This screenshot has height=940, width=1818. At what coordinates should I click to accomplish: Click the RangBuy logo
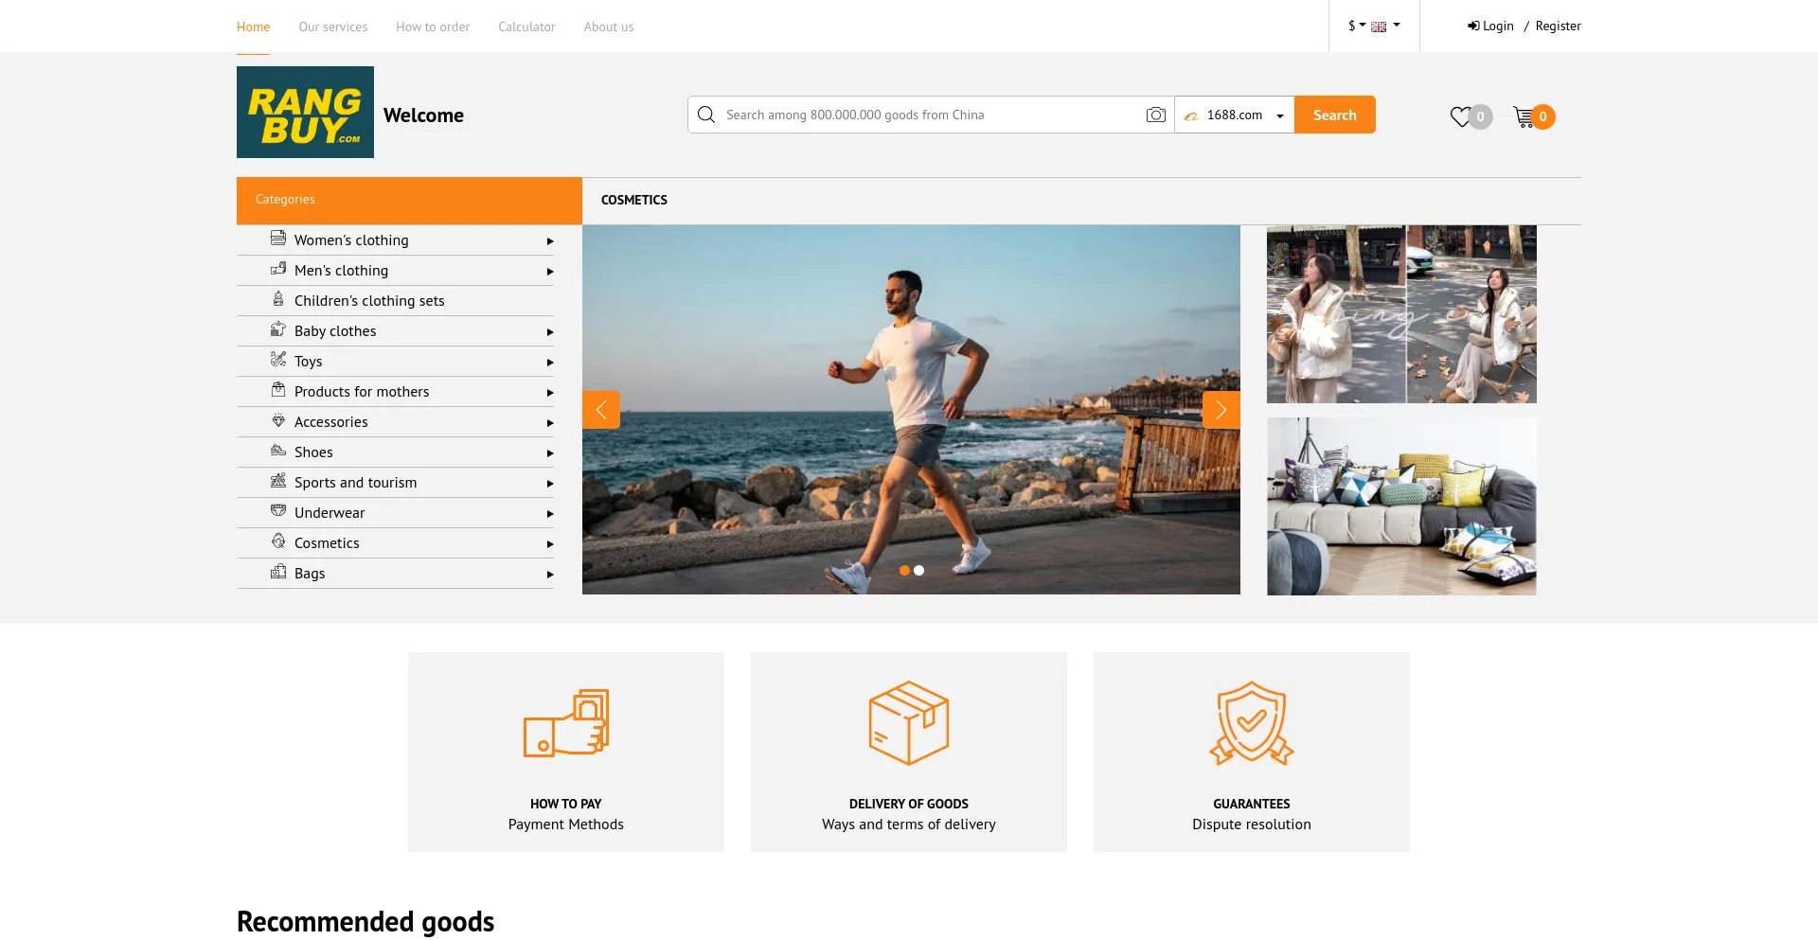(x=305, y=112)
